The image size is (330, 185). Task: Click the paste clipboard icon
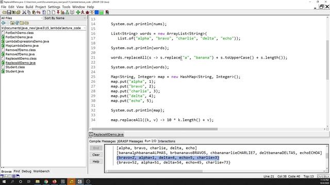click(x=34, y=12)
